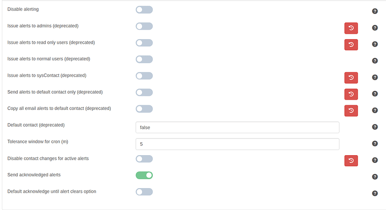386x210 pixels.
Task: Reset Copy all email alerts setting
Action: pos(351,111)
